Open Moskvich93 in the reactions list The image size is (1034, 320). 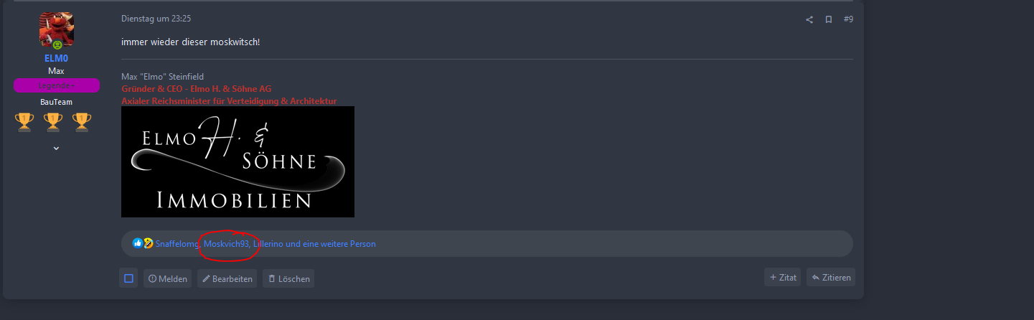pos(226,244)
